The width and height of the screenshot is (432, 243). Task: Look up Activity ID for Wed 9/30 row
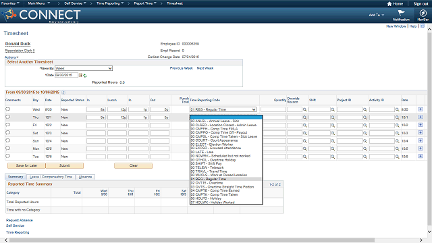(x=398, y=109)
